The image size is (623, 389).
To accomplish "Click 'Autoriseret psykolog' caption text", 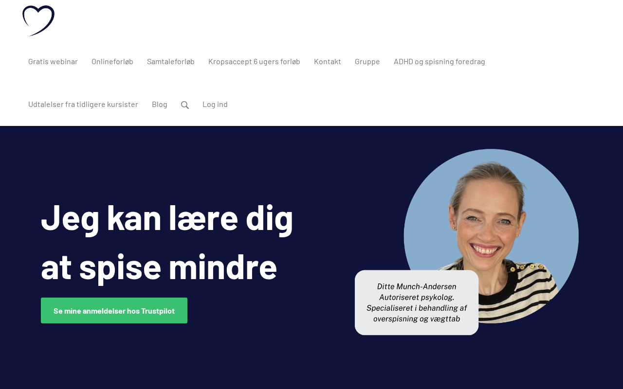I will 417,297.
